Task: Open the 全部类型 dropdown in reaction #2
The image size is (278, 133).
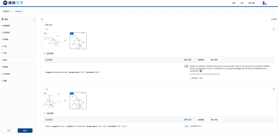Action: 202,60
